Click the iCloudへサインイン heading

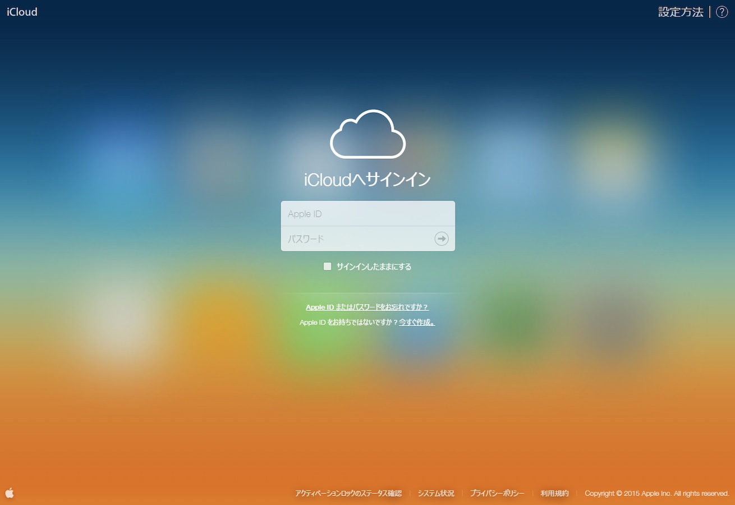click(368, 180)
